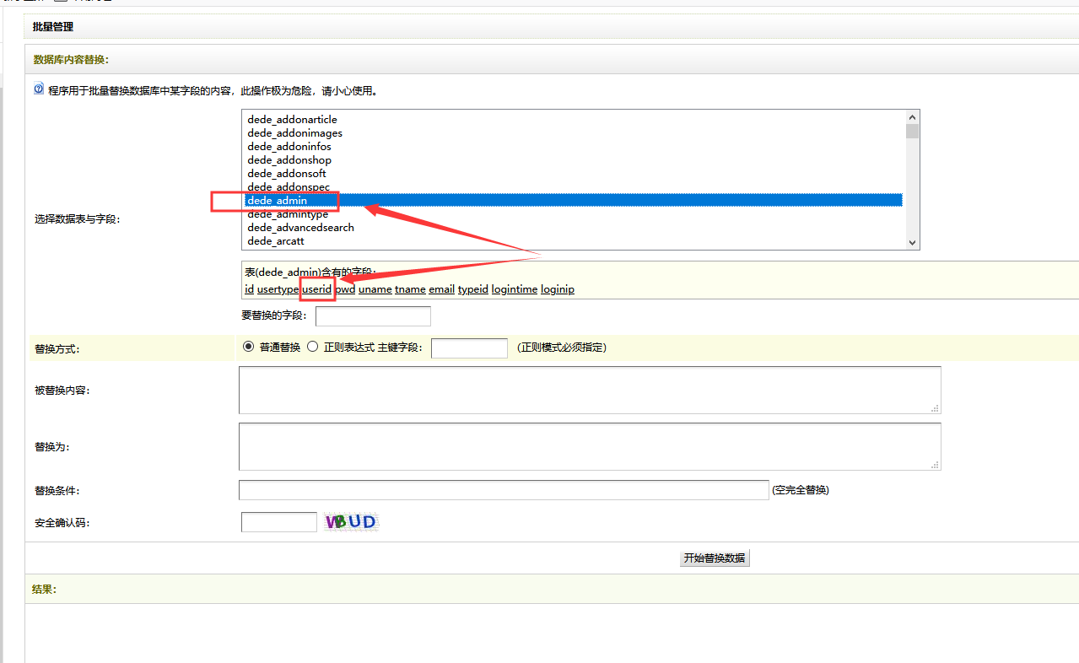This screenshot has width=1079, height=663.
Task: Select the dede_admin table row
Action: point(573,201)
